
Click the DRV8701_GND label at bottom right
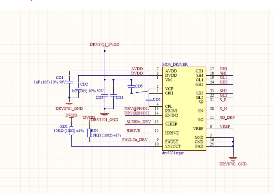click(233, 164)
